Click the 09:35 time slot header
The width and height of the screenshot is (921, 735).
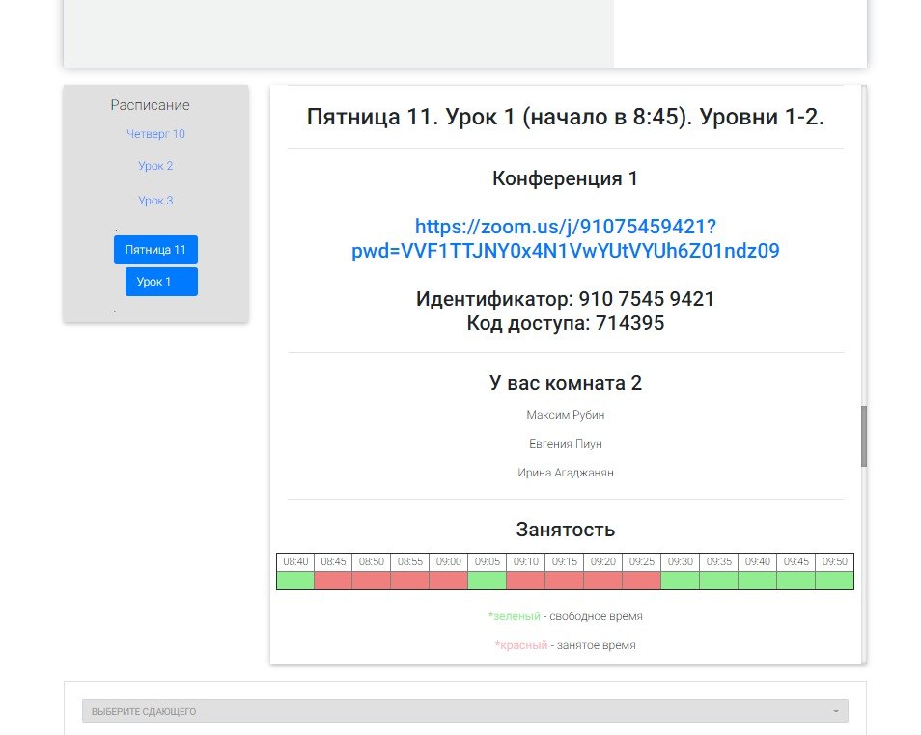719,561
